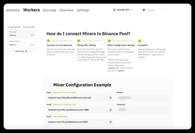The image size is (195, 133).
Task: Copy the Pool3 bs stratum URL
Action: [x=110, y=122]
